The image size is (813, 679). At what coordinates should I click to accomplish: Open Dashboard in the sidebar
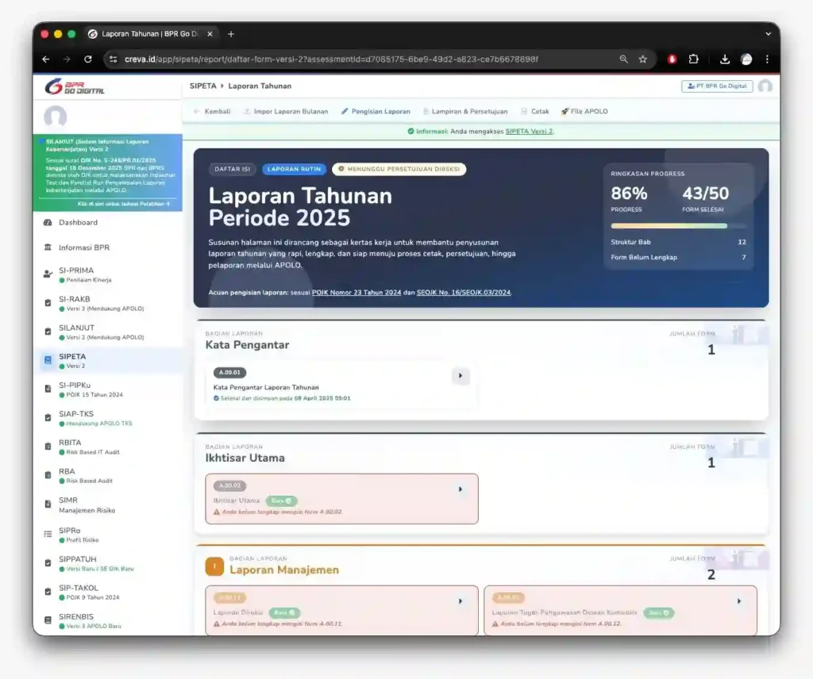pos(78,223)
